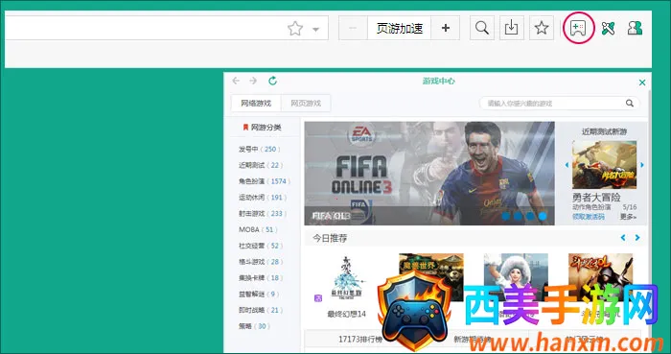The width and height of the screenshot is (671, 354).
Task: Click the 领取激活码 link
Action: (589, 217)
